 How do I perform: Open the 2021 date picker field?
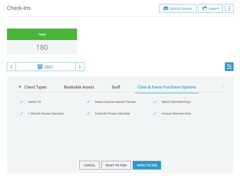click(x=46, y=67)
